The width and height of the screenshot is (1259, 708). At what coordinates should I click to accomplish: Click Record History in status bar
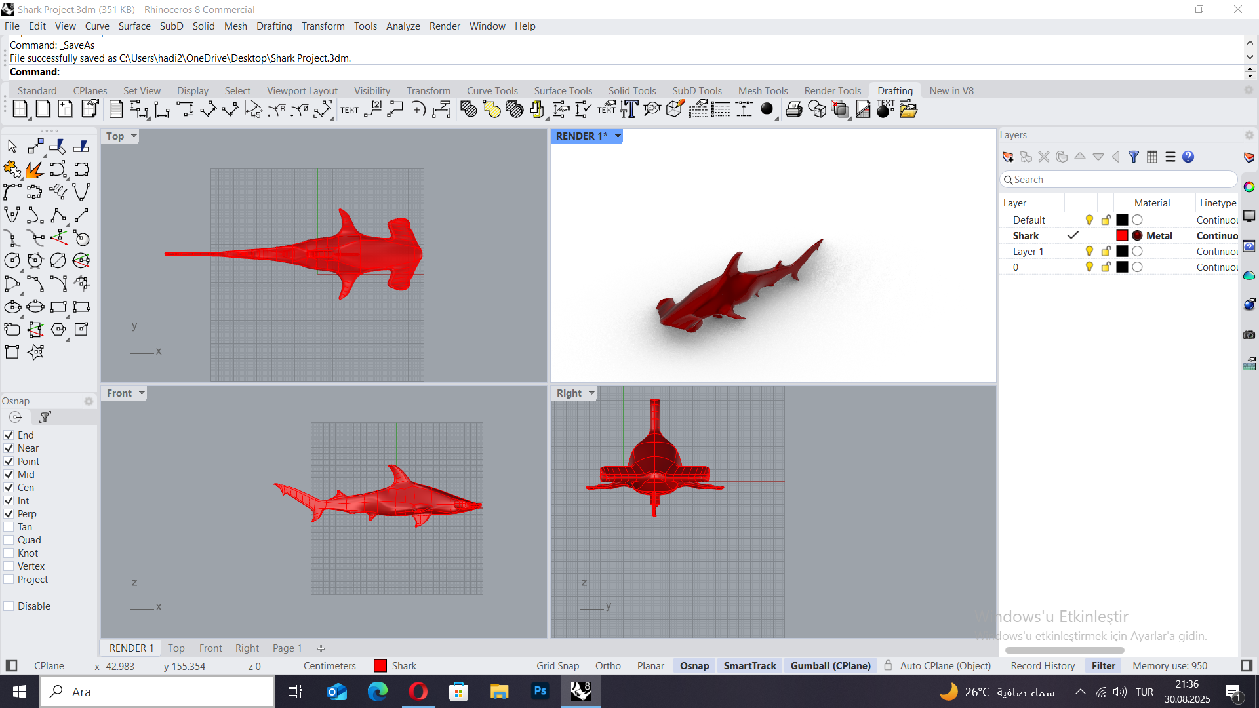[1043, 666]
